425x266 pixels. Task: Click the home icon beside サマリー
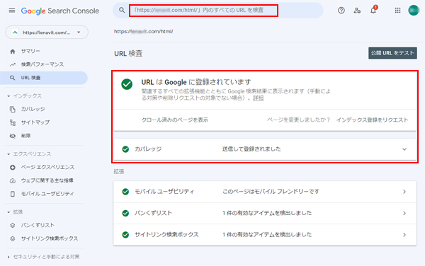coord(13,52)
